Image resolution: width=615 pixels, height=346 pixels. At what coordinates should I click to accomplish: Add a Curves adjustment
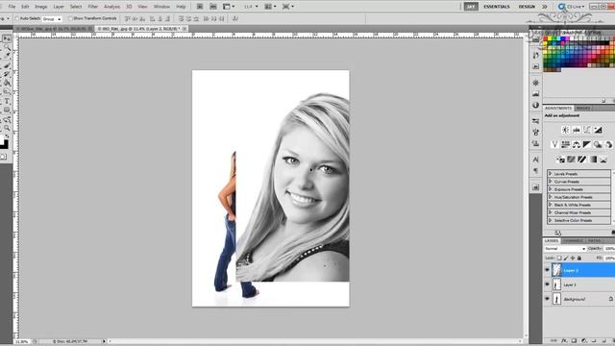click(587, 130)
